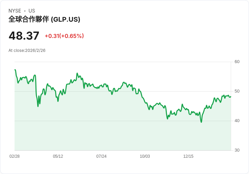Click the 60 y-axis label

click(237, 62)
